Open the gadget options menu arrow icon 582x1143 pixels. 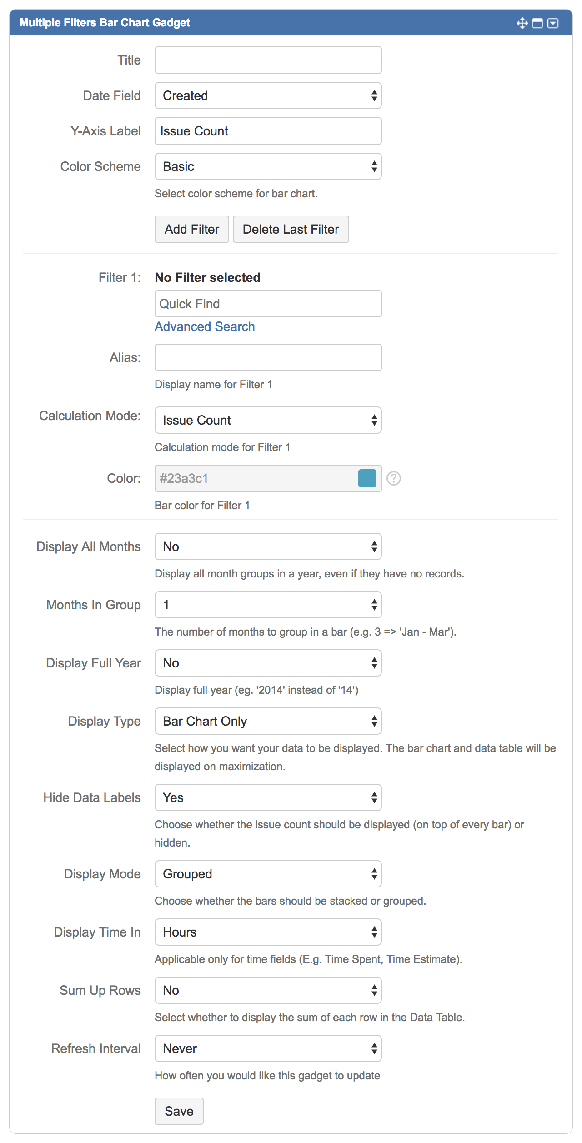click(x=553, y=23)
